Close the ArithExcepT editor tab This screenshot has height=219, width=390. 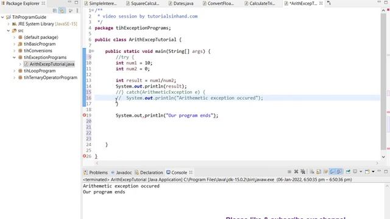coord(321,3)
